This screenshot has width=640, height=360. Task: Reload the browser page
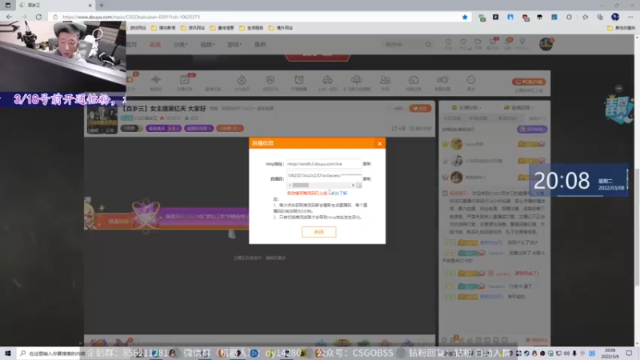pyautogui.click(x=38, y=17)
